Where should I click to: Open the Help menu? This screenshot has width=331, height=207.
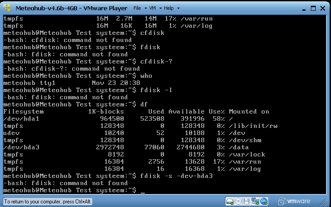[169, 8]
